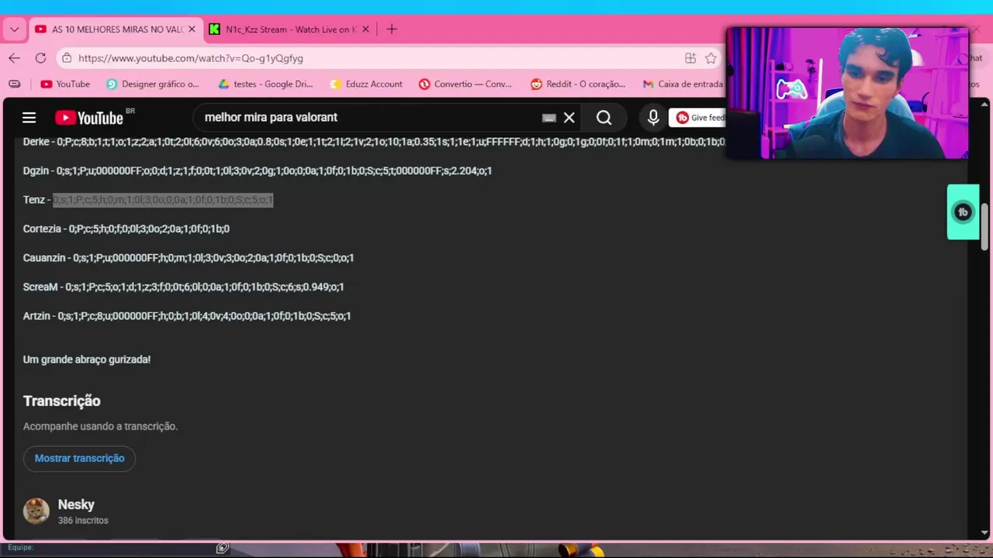This screenshot has height=558, width=993.
Task: Click the Transcrição heading
Action: 62,401
